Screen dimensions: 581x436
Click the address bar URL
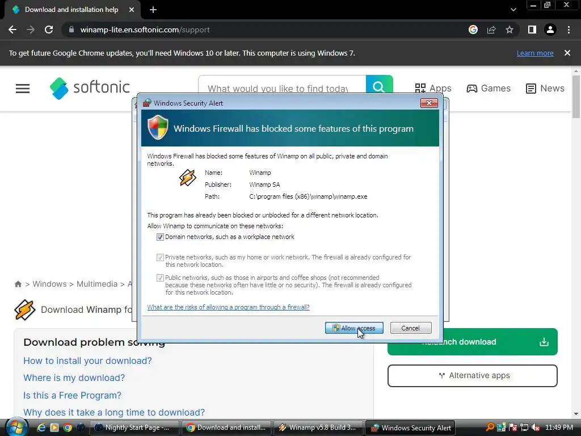click(145, 30)
